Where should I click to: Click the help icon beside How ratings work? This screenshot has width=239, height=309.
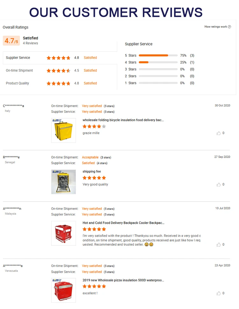point(229,27)
